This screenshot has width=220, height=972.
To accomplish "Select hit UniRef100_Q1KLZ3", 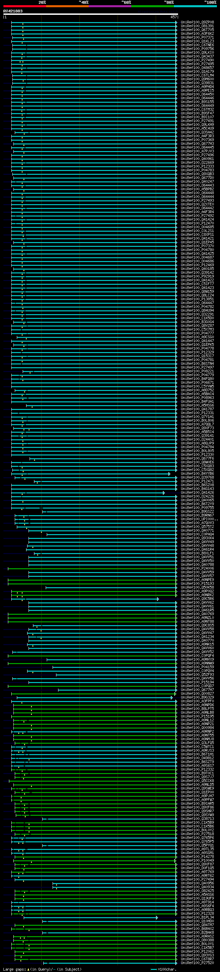I will (x=197, y=41).
